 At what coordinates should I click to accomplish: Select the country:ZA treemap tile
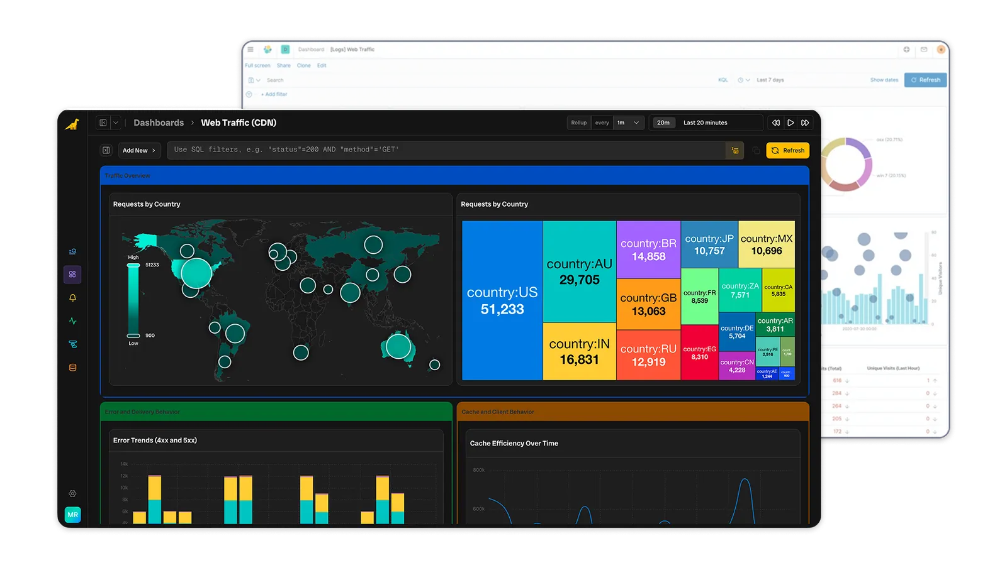pos(740,290)
